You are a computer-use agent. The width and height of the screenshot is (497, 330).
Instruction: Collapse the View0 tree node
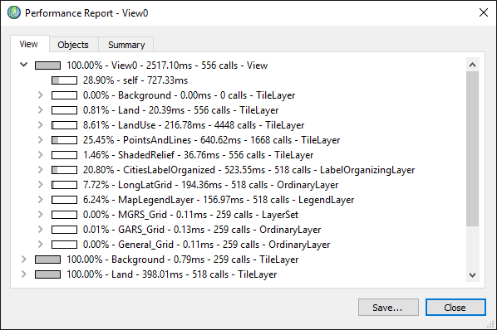click(24, 65)
